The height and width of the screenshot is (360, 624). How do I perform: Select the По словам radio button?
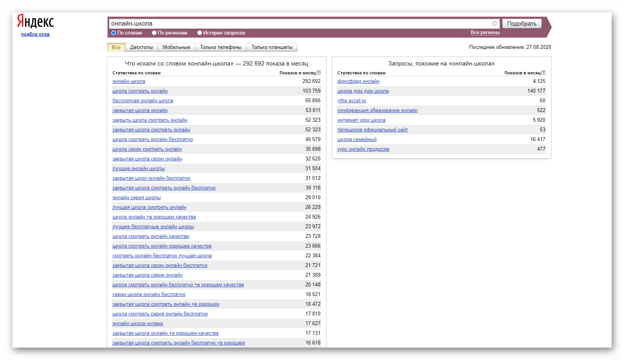tap(114, 33)
